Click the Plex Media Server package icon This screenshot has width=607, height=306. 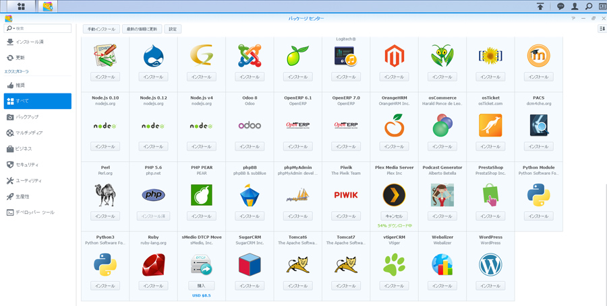point(394,195)
